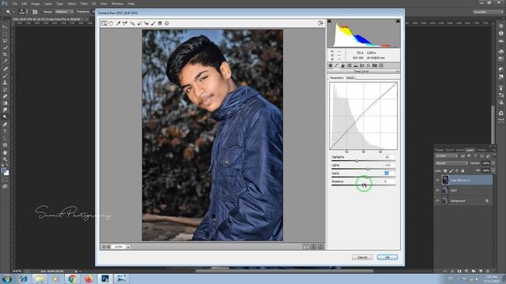Open the Basic panel icon in Camera Raw
The image size is (506, 284).
[330, 65]
